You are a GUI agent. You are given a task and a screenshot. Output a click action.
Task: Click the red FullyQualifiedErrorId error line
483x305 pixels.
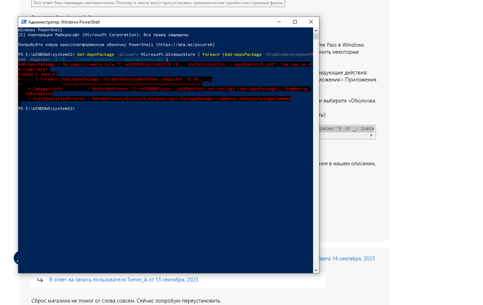click(x=160, y=99)
